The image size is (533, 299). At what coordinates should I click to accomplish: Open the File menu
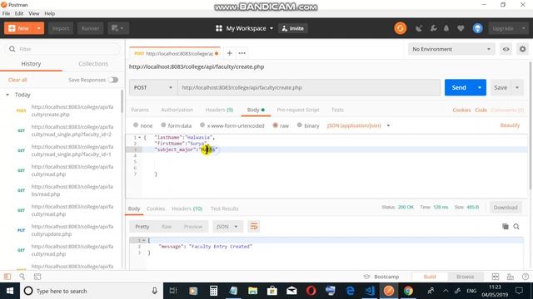click(6, 13)
